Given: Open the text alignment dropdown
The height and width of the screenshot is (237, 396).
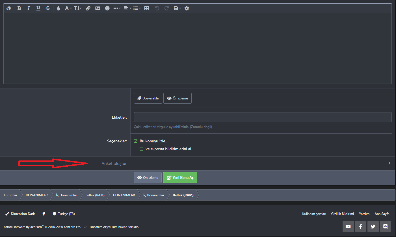Looking at the screenshot, I should coord(127,8).
